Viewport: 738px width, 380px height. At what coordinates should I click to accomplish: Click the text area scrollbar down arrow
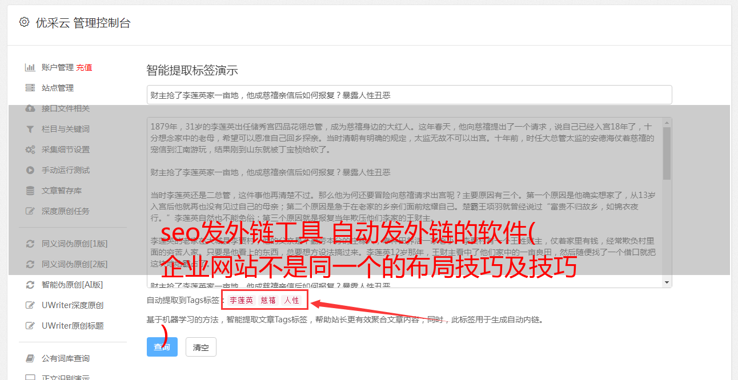tap(667, 282)
